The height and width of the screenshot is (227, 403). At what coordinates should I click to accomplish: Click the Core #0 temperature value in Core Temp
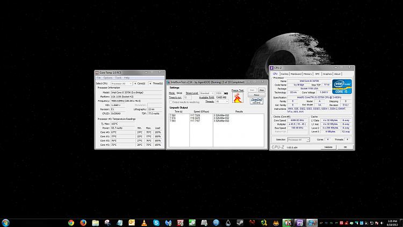click(123, 132)
